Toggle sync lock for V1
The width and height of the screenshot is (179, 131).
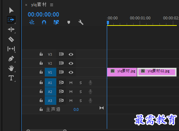point(61,72)
